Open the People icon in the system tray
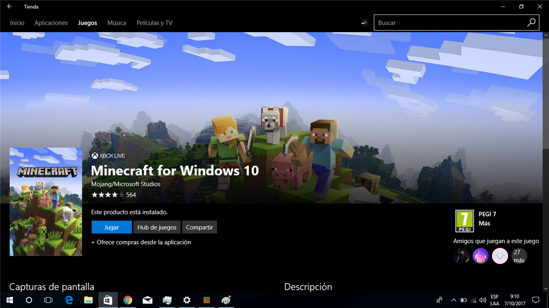The width and height of the screenshot is (549, 308). 439,301
